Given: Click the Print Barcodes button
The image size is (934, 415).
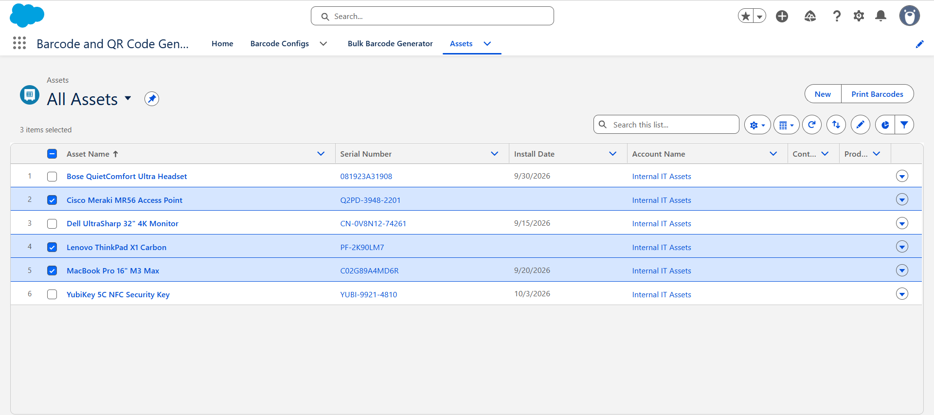Looking at the screenshot, I should point(878,94).
